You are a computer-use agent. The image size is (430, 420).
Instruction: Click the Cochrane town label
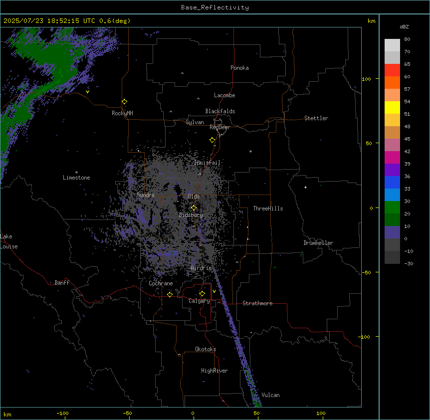pos(161,283)
